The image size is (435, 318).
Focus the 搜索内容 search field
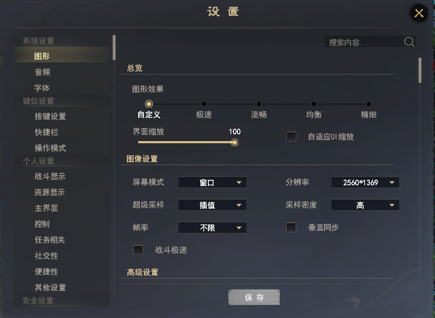click(364, 42)
